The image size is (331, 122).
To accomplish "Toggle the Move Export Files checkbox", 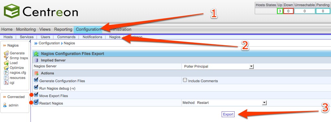I will 36,95.
